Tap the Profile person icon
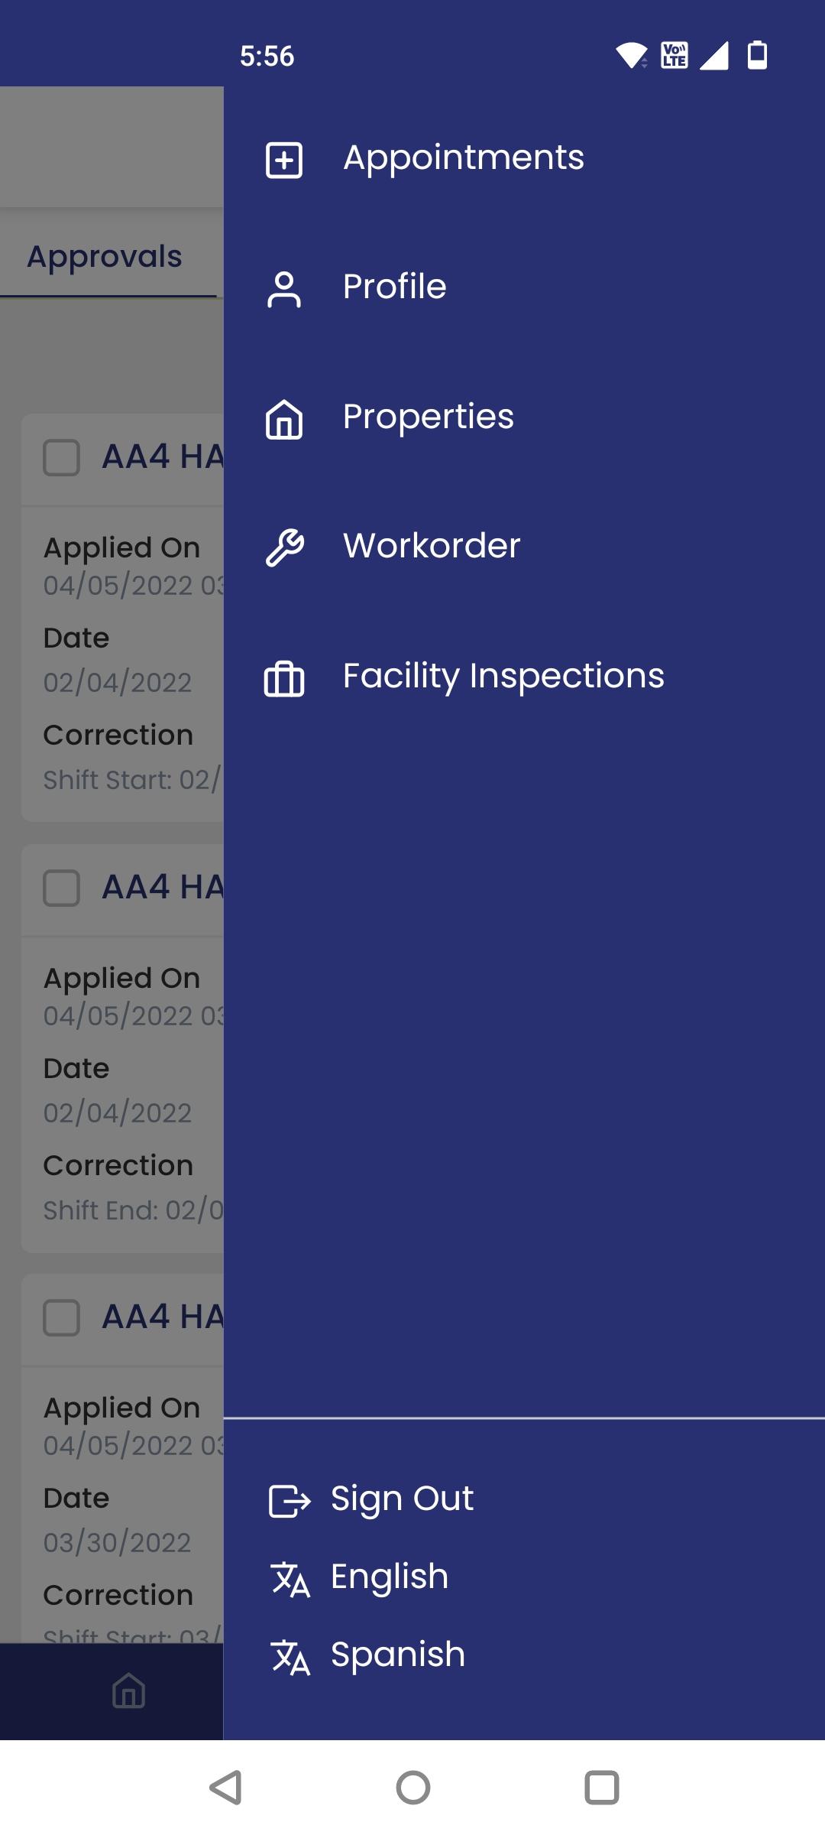This screenshot has height=1835, width=825. [x=284, y=290]
